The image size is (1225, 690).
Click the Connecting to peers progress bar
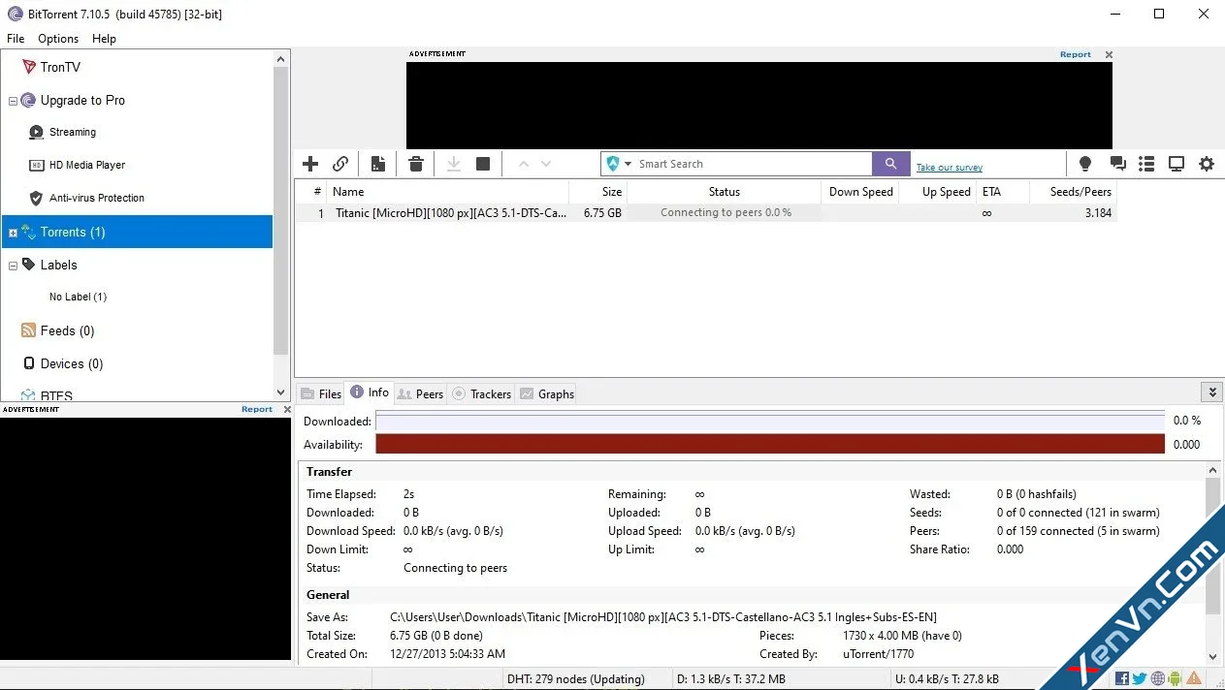(x=725, y=213)
